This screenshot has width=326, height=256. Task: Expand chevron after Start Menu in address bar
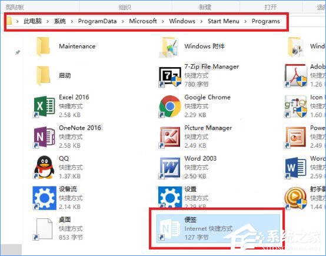pyautogui.click(x=245, y=21)
